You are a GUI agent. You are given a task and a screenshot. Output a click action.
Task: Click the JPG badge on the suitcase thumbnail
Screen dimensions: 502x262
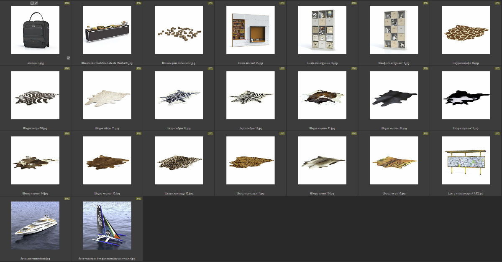(x=67, y=3)
